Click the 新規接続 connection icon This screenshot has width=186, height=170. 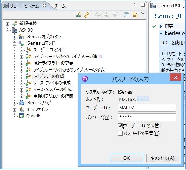(15, 23)
